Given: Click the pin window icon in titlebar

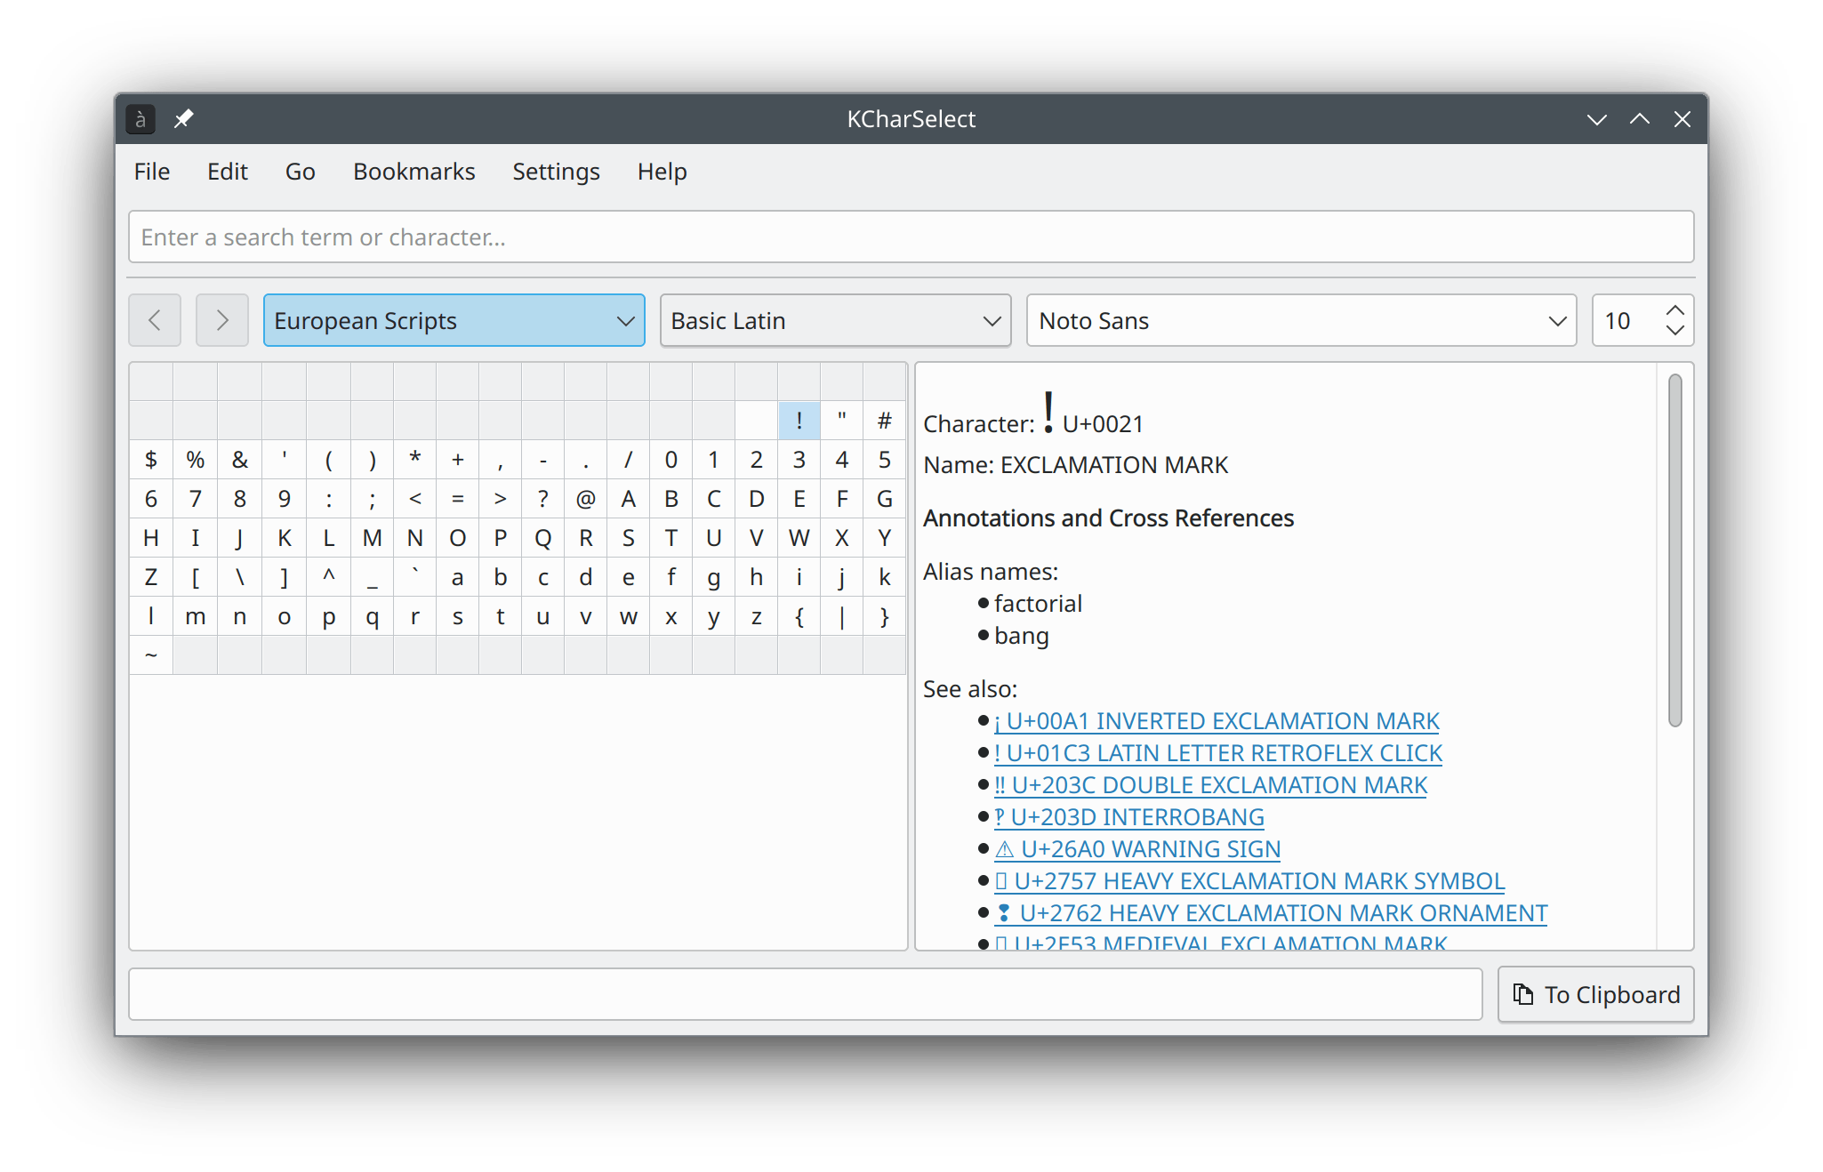Looking at the screenshot, I should [x=184, y=118].
